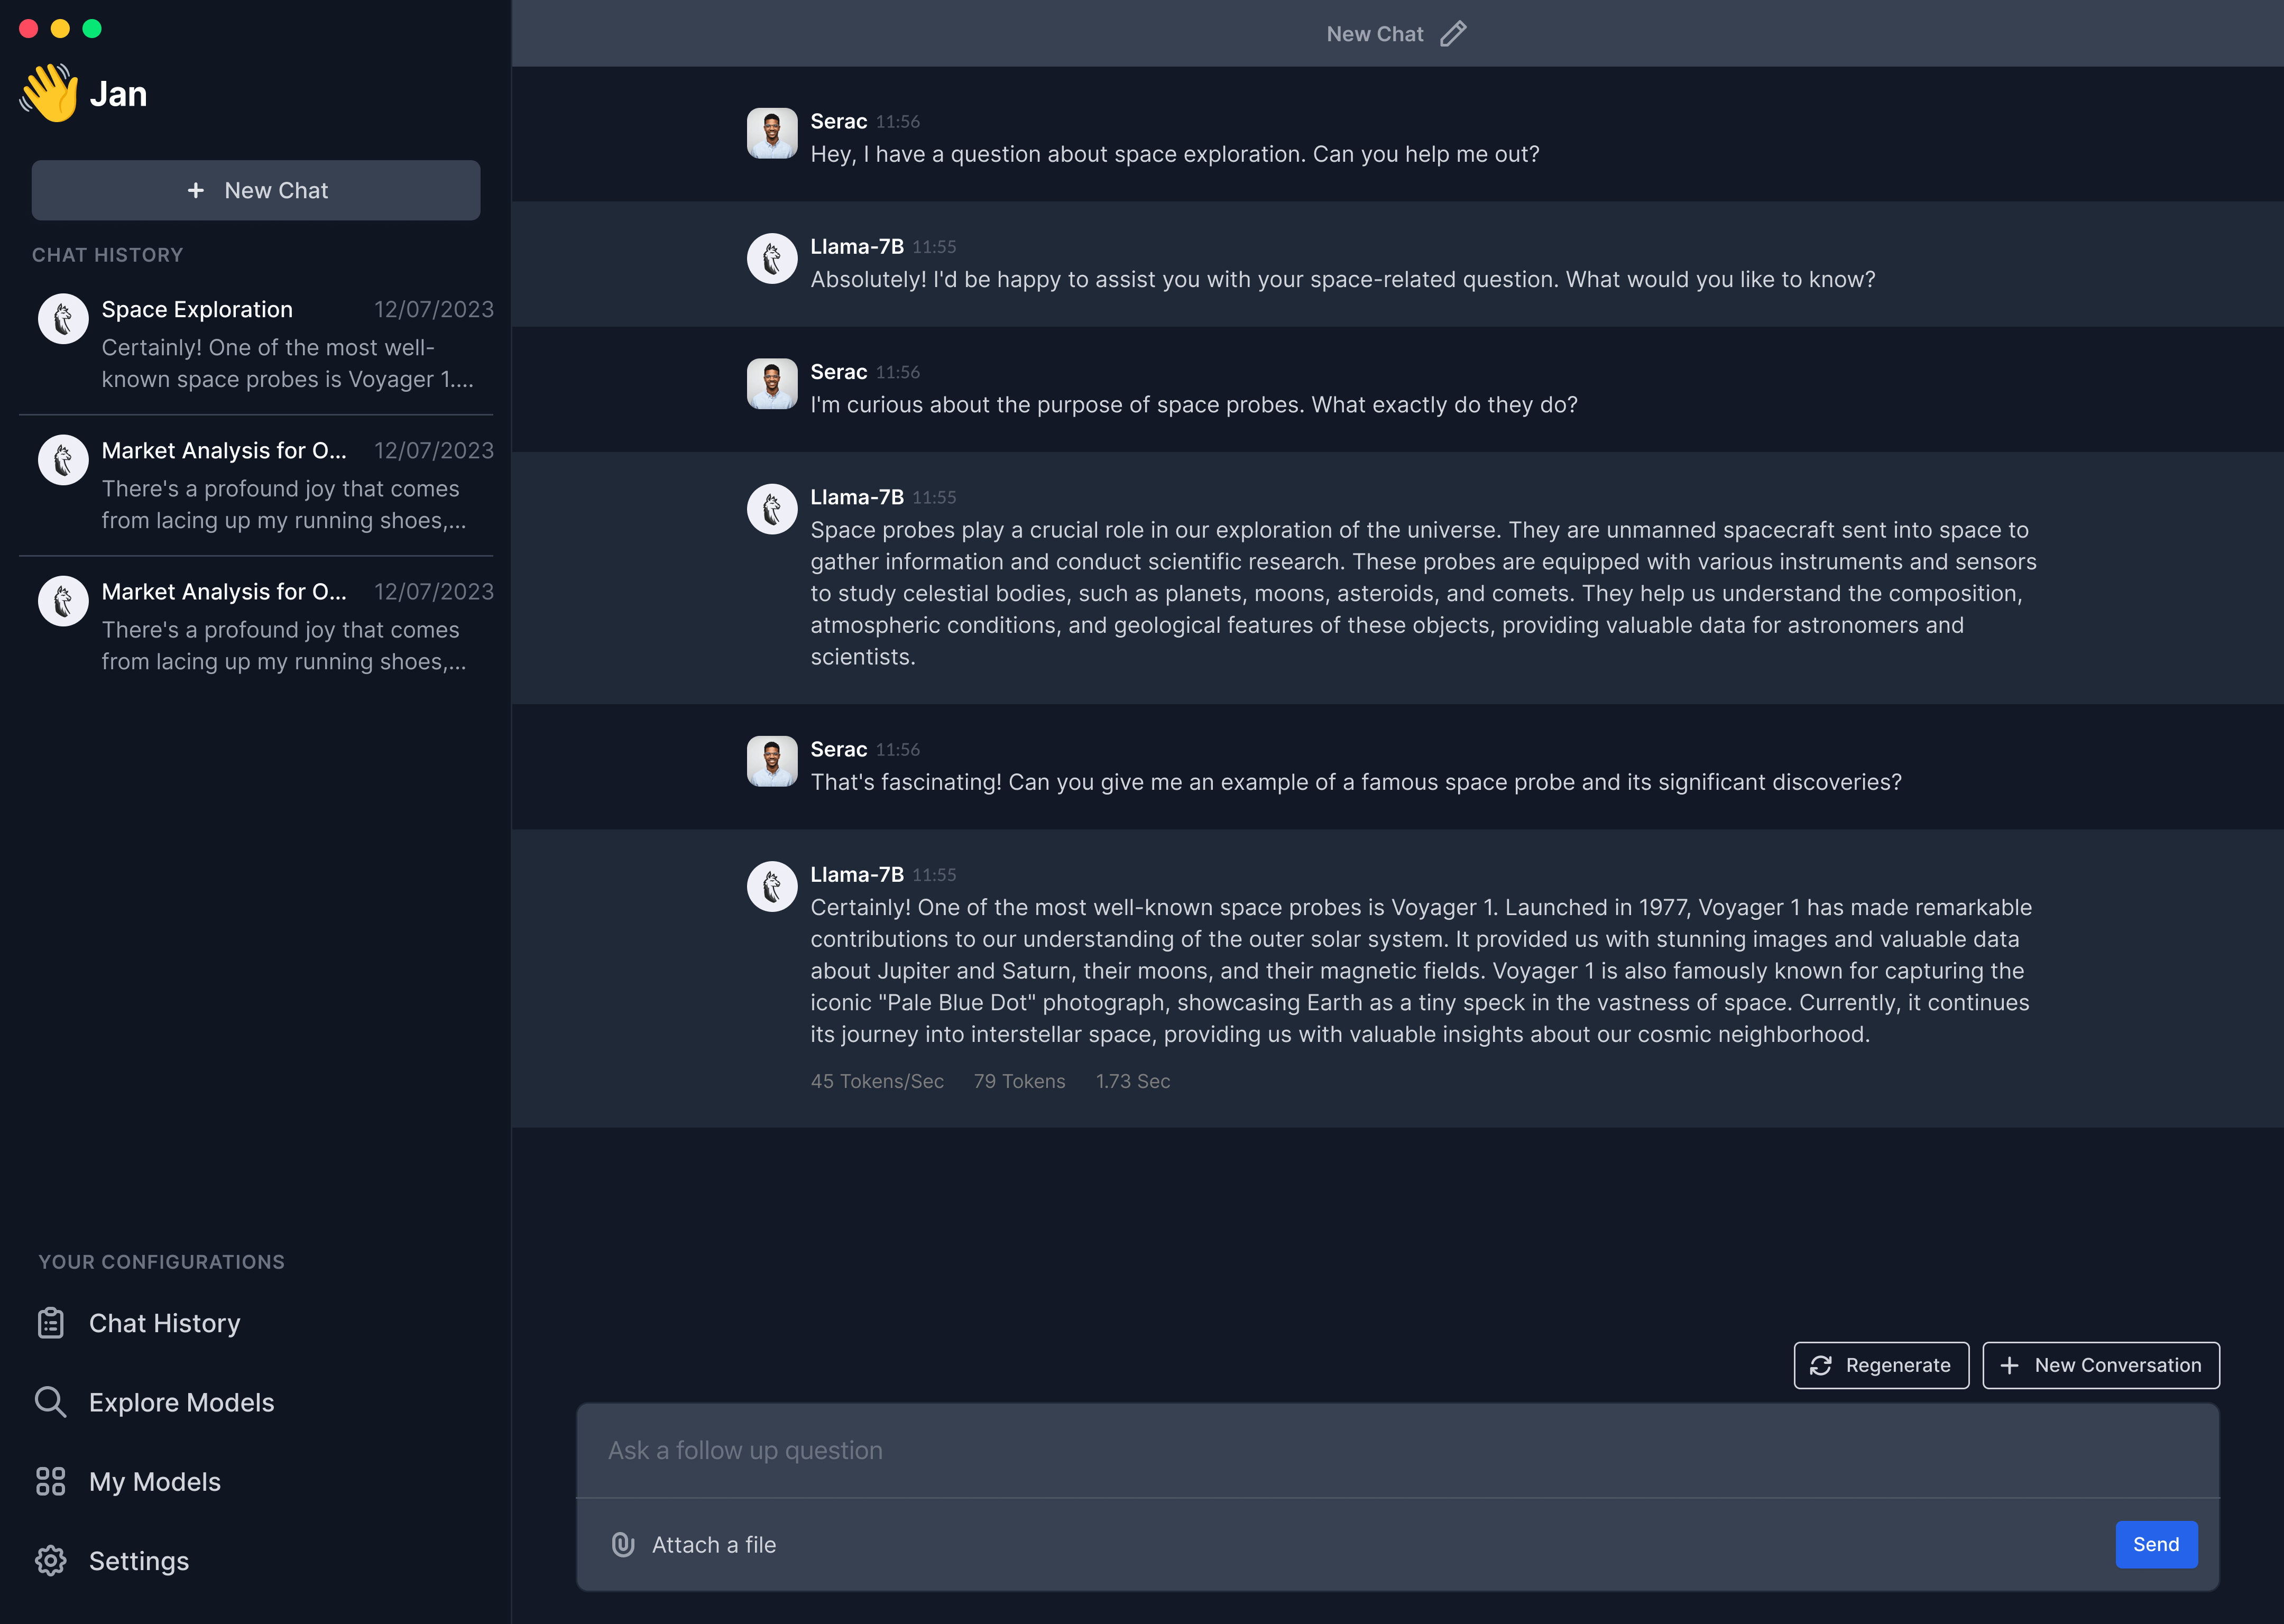Click the Chat History clipboard icon
Screen dimensions: 2284x1624
(51, 1323)
